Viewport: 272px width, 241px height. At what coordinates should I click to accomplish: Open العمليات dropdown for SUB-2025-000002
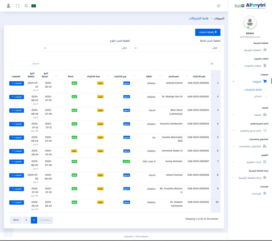point(17,97)
